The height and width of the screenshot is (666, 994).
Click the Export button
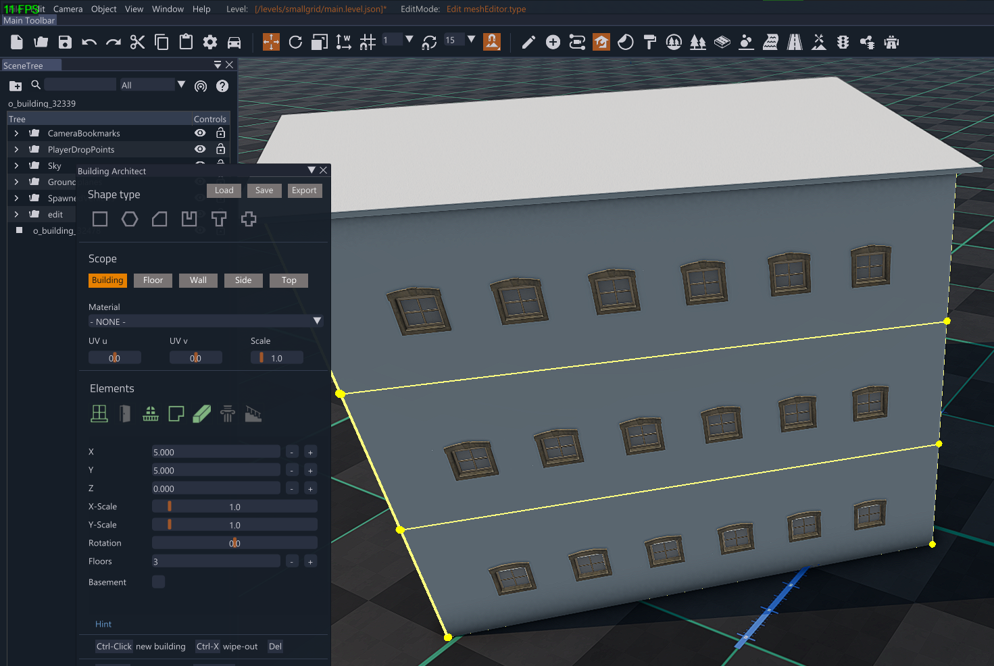click(x=304, y=190)
